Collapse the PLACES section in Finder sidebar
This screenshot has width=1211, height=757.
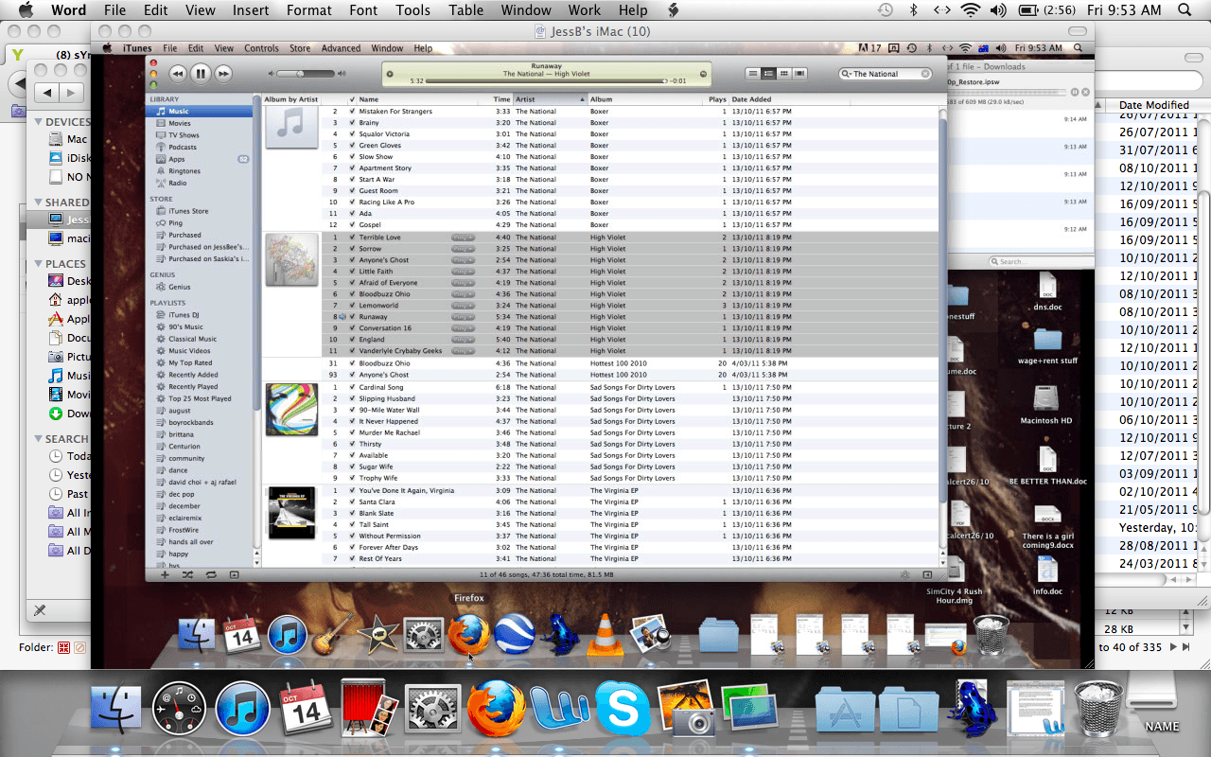[39, 264]
